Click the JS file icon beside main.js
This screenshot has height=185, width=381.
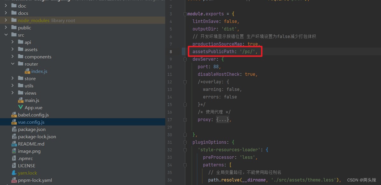click(21, 100)
